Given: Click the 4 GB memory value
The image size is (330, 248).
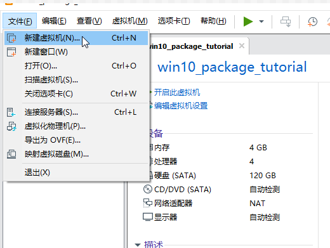Looking at the screenshot, I should coord(258,148).
